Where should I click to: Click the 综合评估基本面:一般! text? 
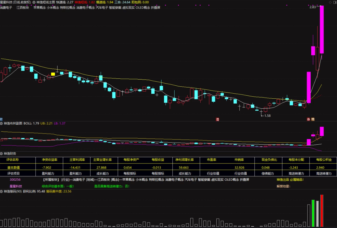58,186
